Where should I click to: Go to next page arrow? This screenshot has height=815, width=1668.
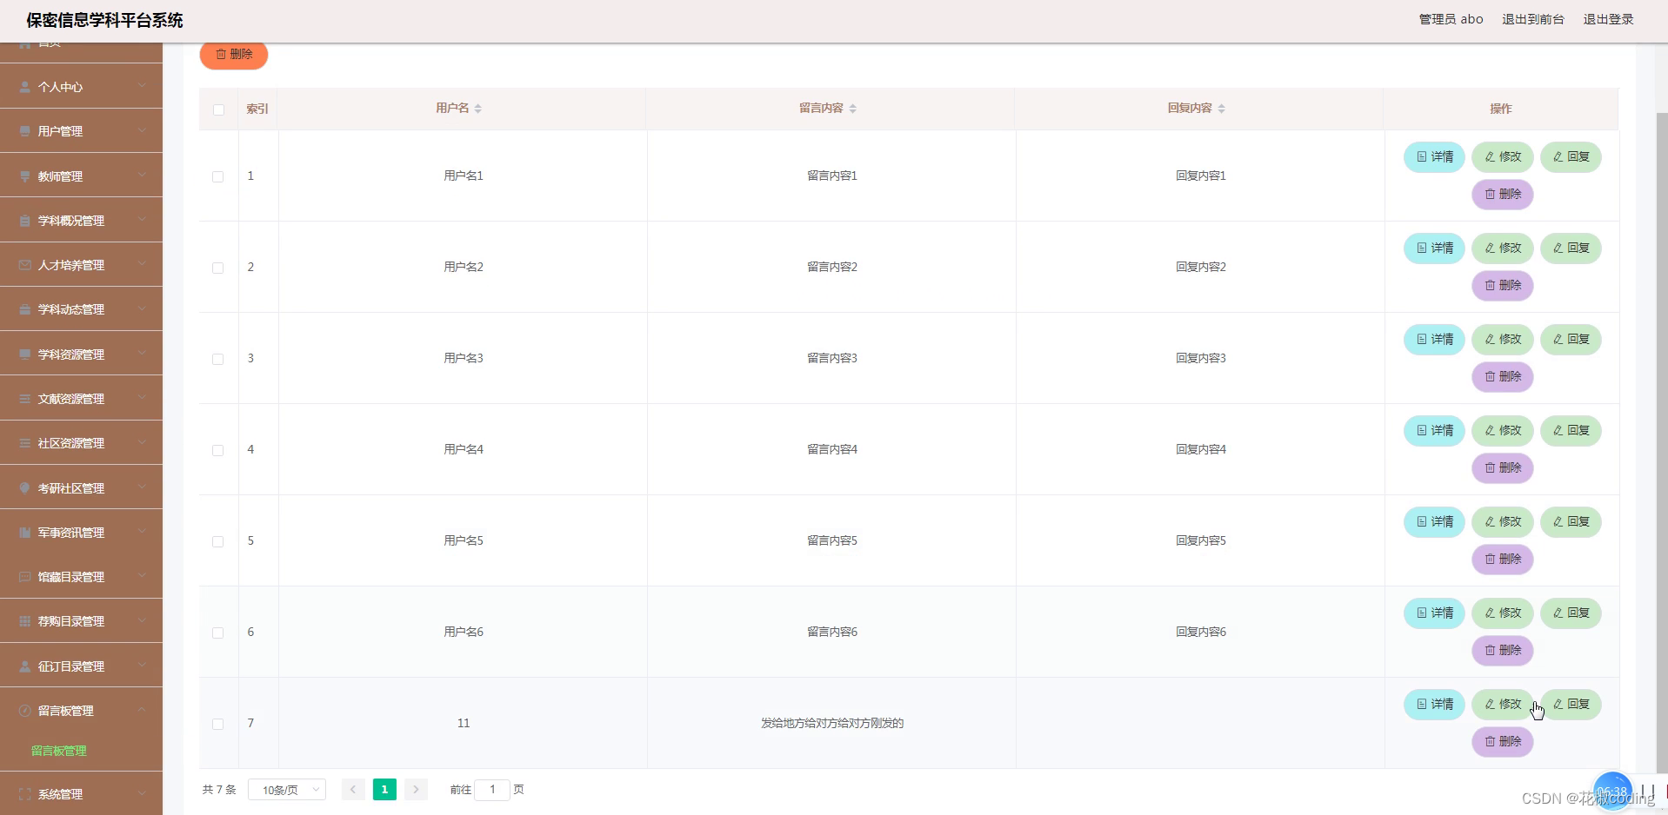(x=416, y=790)
